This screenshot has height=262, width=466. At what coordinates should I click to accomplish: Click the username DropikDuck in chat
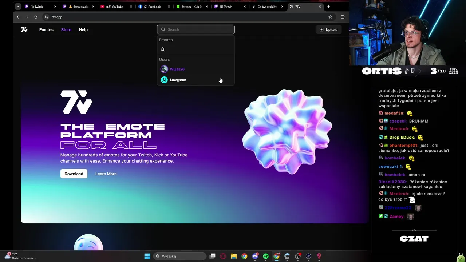point(402,138)
